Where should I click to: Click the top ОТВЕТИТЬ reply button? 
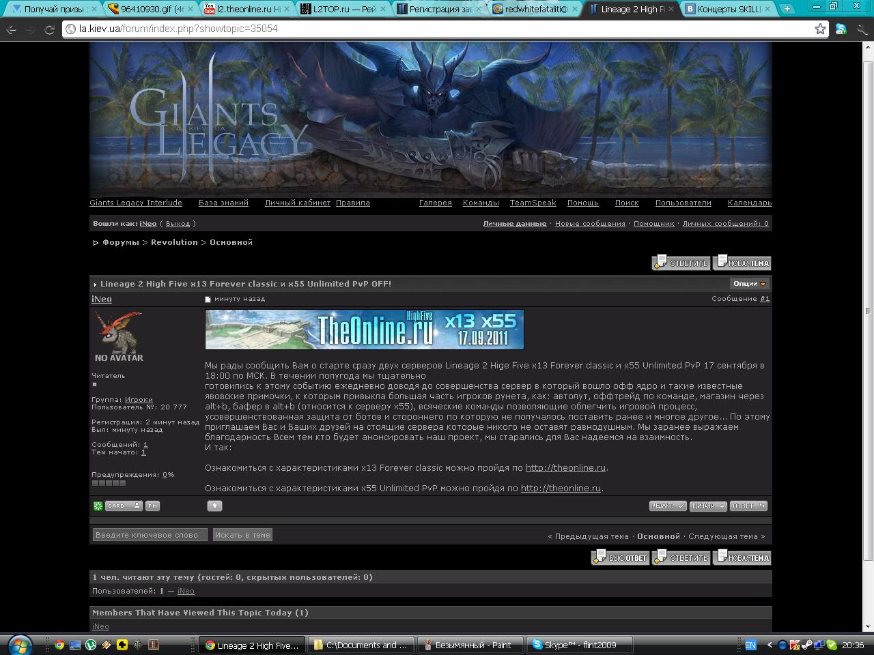pyautogui.click(x=681, y=263)
